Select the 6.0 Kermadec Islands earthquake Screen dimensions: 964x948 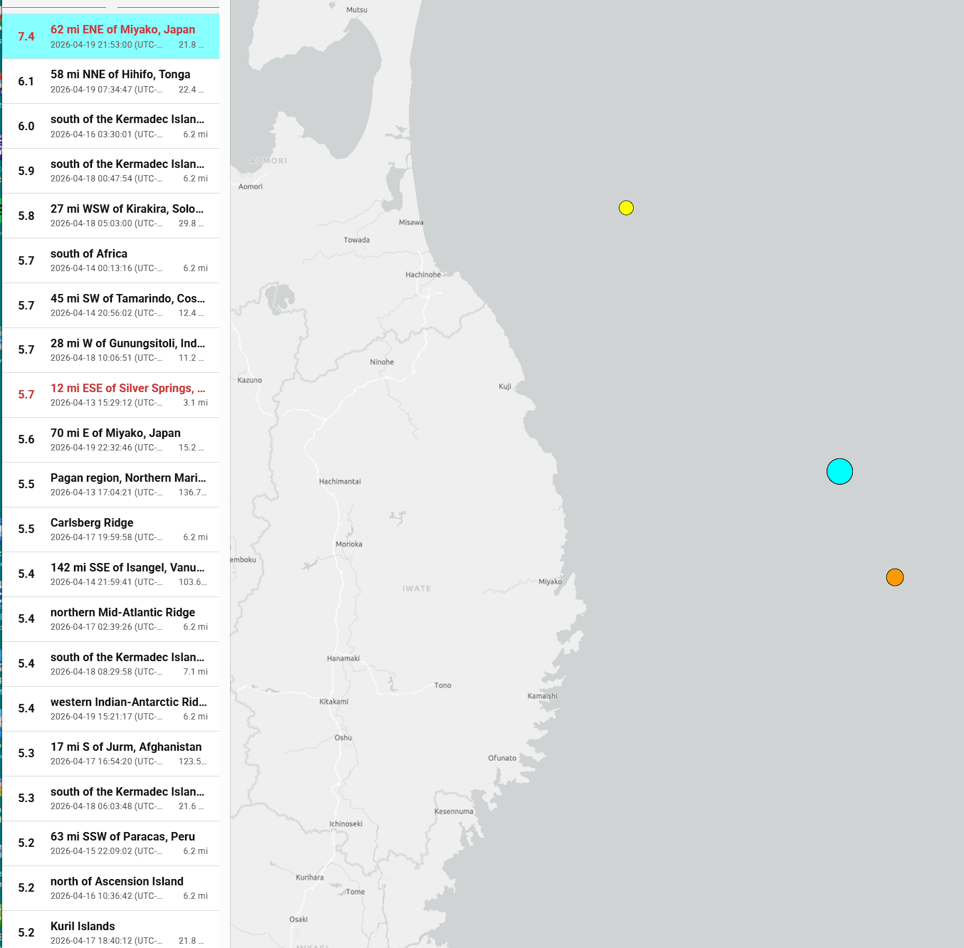click(x=127, y=120)
